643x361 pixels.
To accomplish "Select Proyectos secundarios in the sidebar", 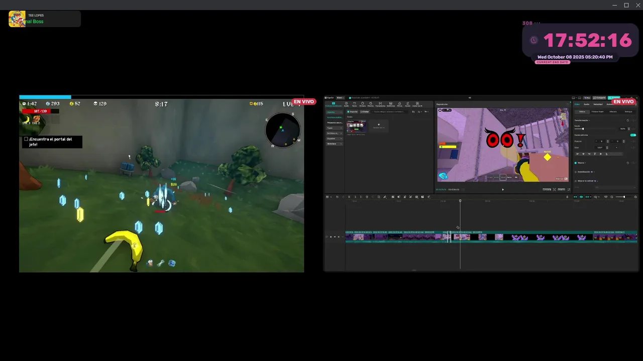I will coord(335,123).
